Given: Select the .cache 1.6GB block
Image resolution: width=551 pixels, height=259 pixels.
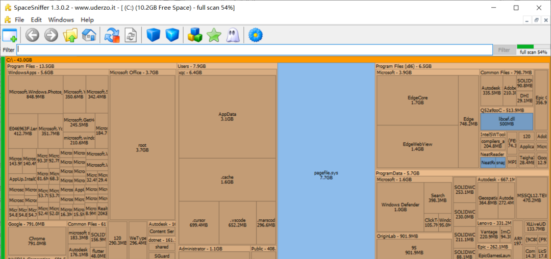Looking at the screenshot, I should pos(227,179).
